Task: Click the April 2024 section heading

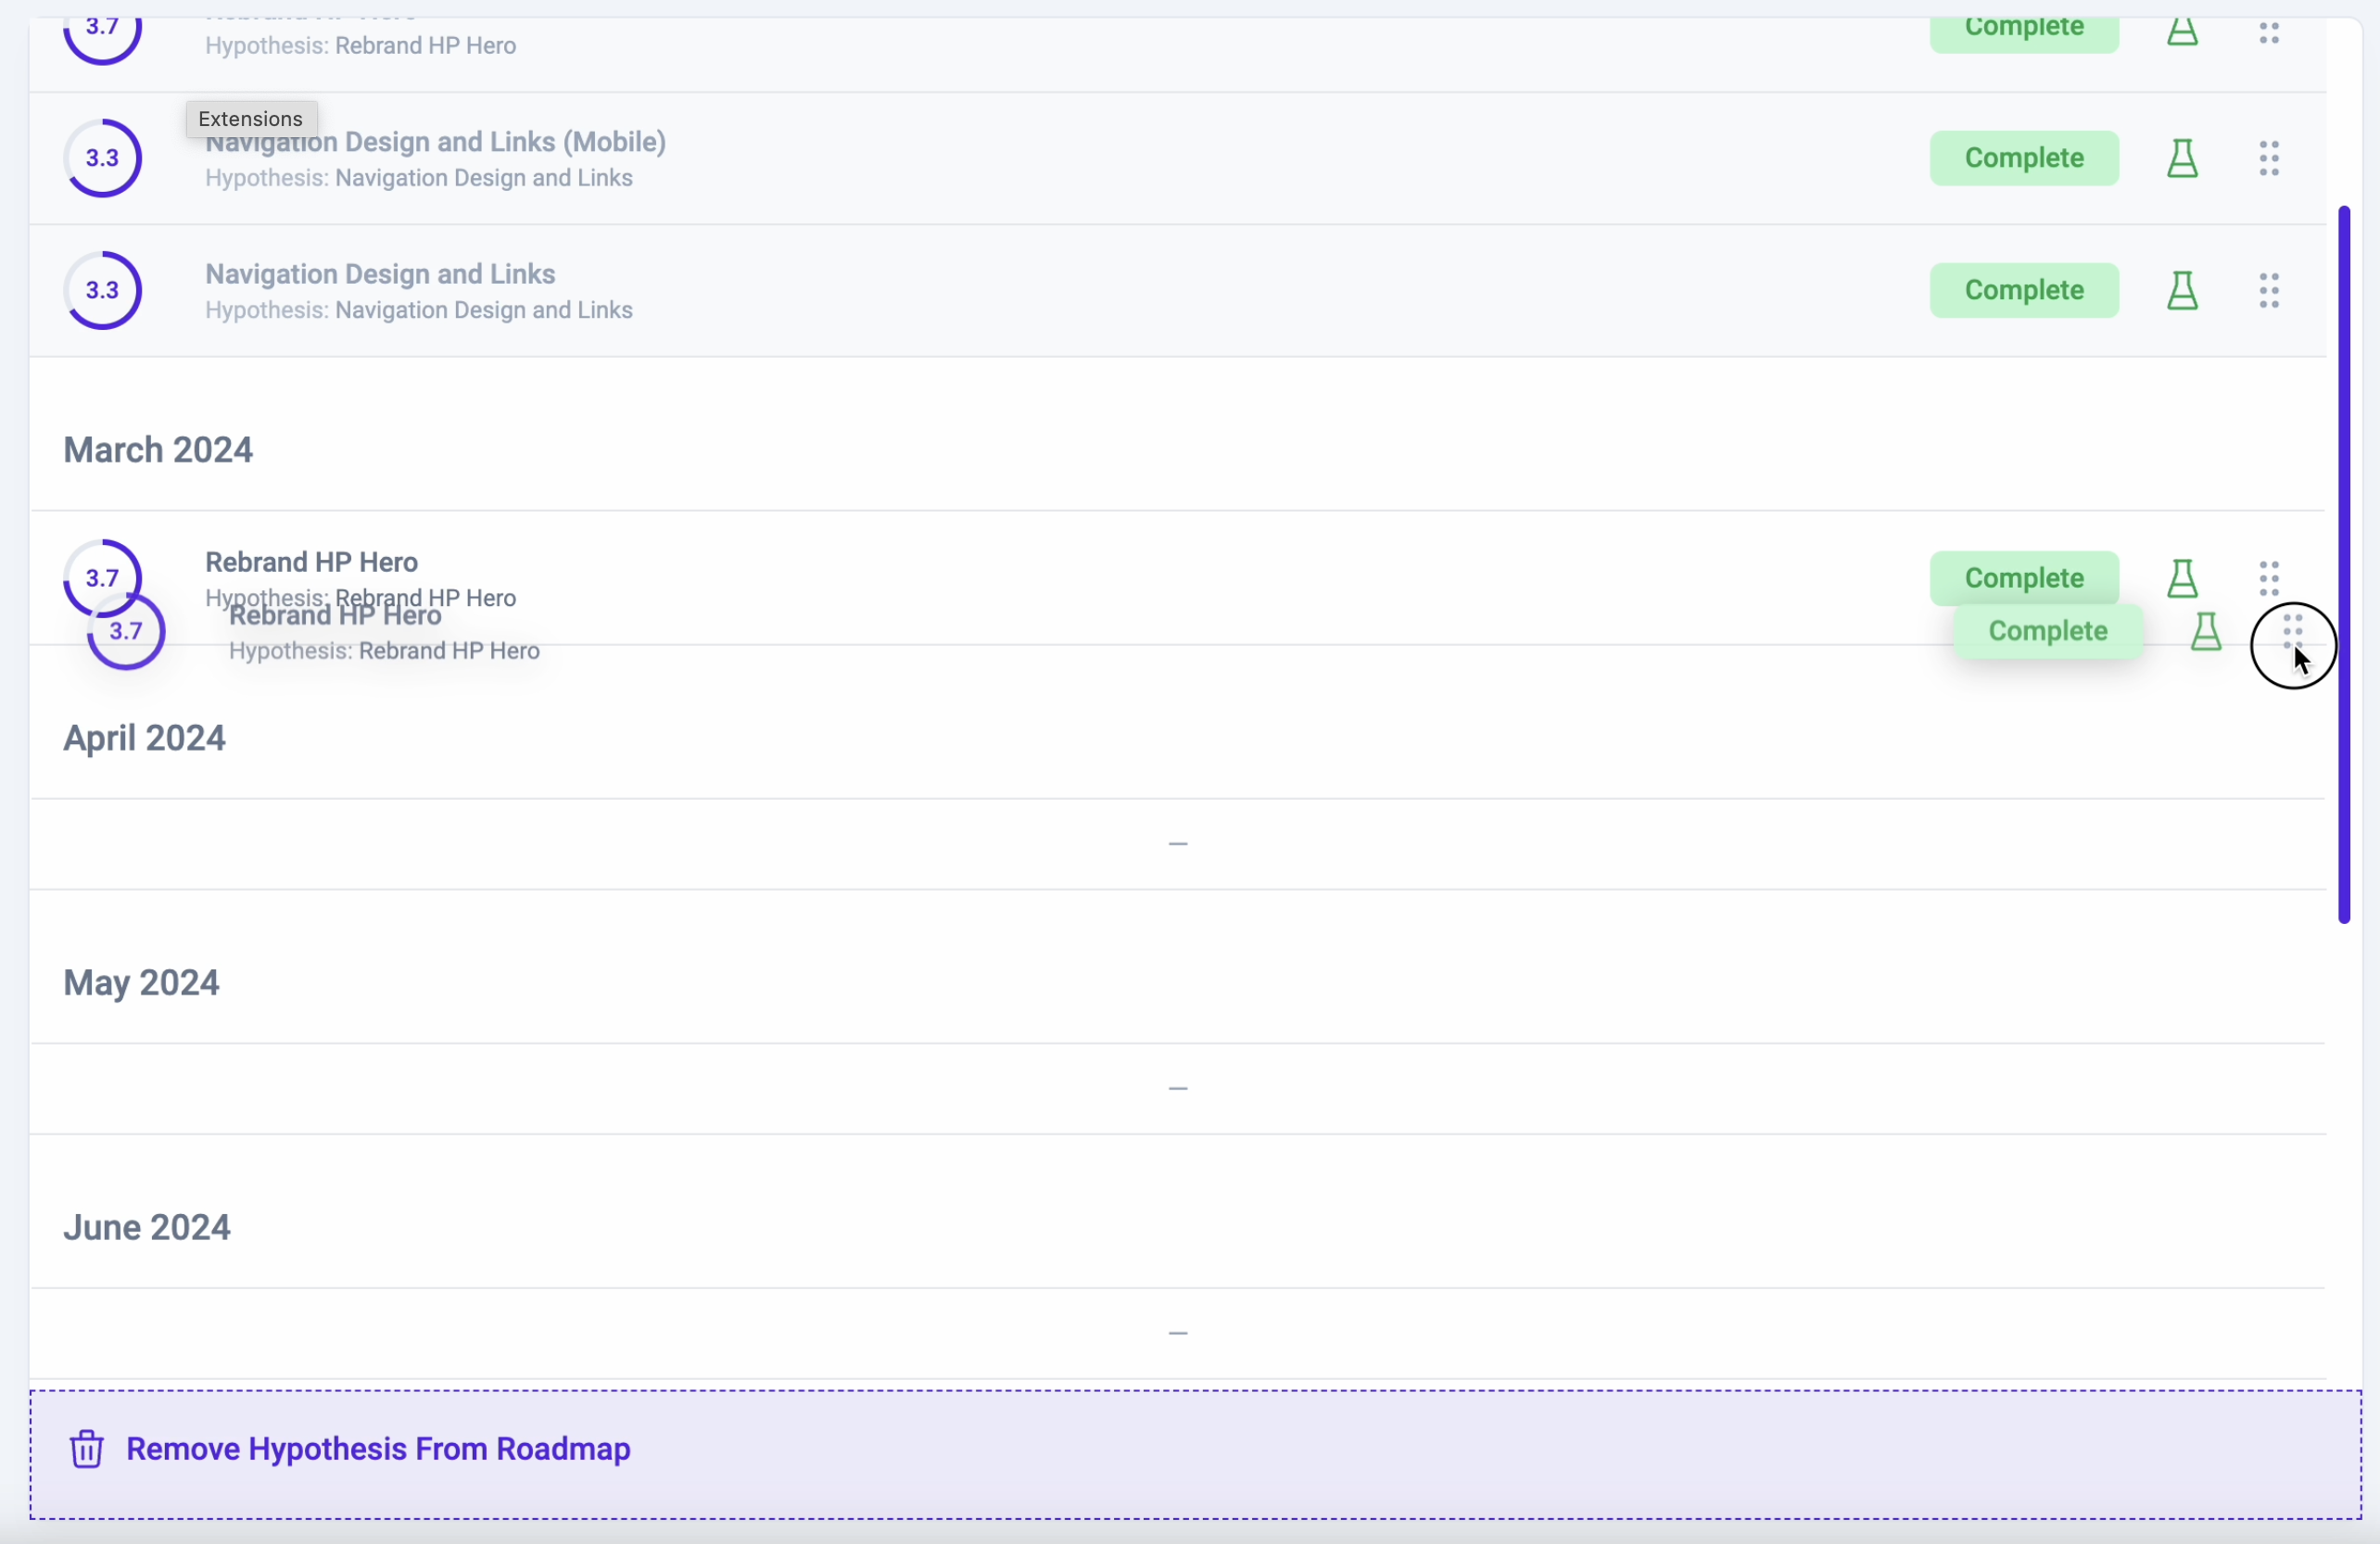Action: click(144, 738)
